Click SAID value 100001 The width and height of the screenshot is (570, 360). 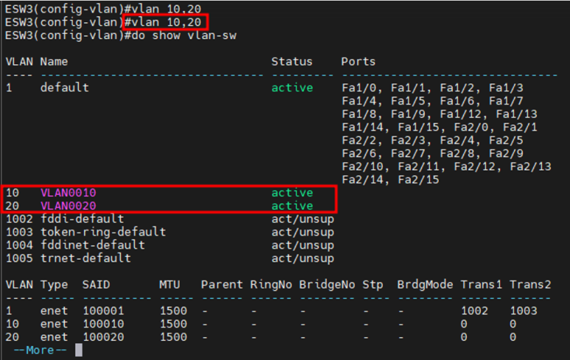pyautogui.click(x=104, y=311)
